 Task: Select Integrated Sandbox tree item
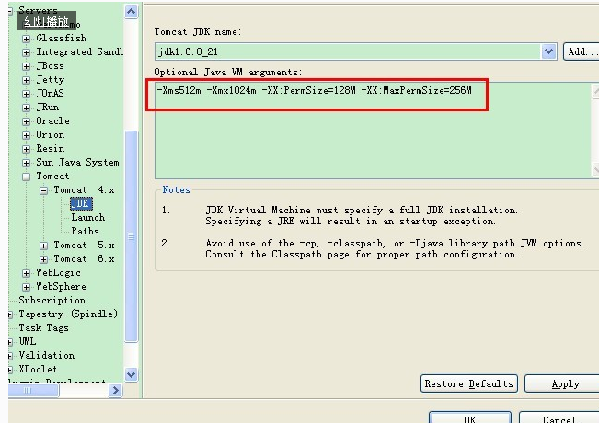click(79, 51)
